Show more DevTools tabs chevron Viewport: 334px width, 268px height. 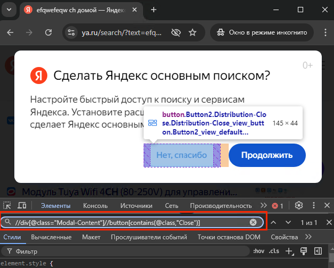point(263,206)
